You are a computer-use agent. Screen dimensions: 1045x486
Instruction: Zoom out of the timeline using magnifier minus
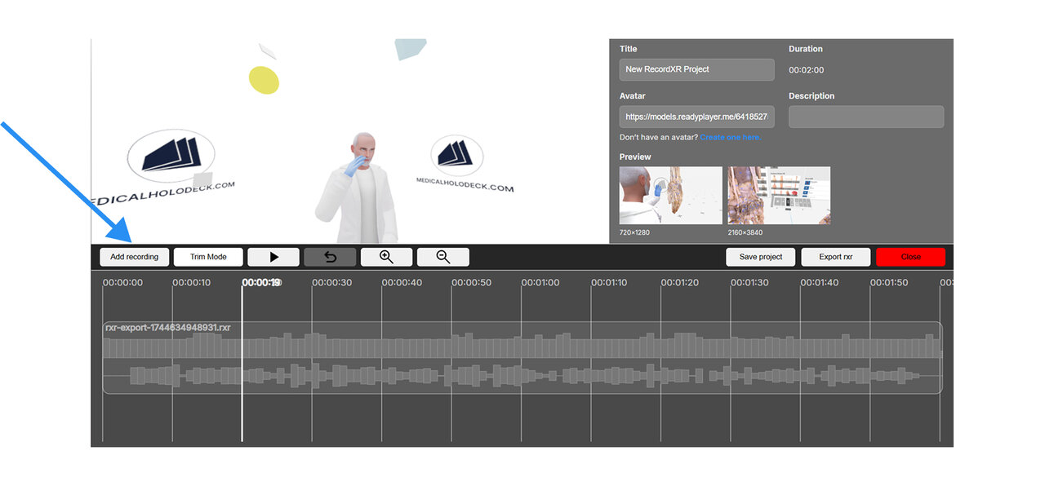pos(442,256)
